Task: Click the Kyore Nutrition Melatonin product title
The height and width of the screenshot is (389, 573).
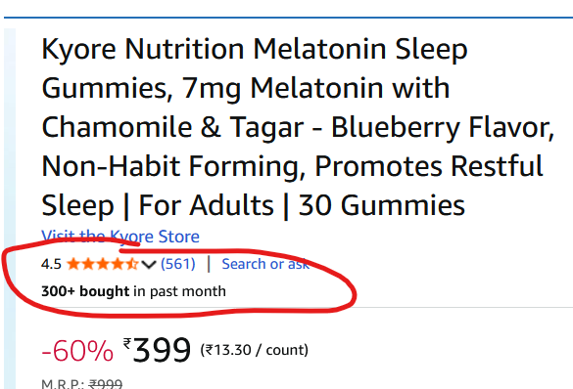Action: (298, 127)
